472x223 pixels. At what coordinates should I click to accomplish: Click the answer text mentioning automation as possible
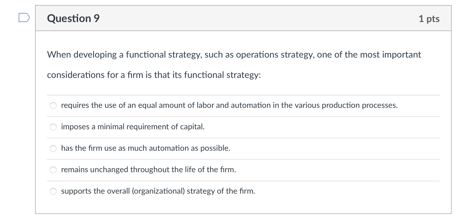145,148
